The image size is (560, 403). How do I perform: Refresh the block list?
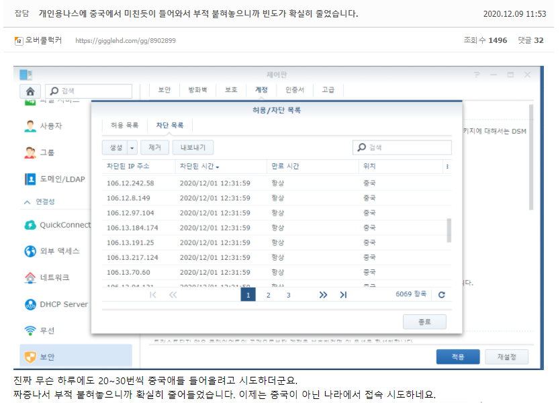coord(442,295)
